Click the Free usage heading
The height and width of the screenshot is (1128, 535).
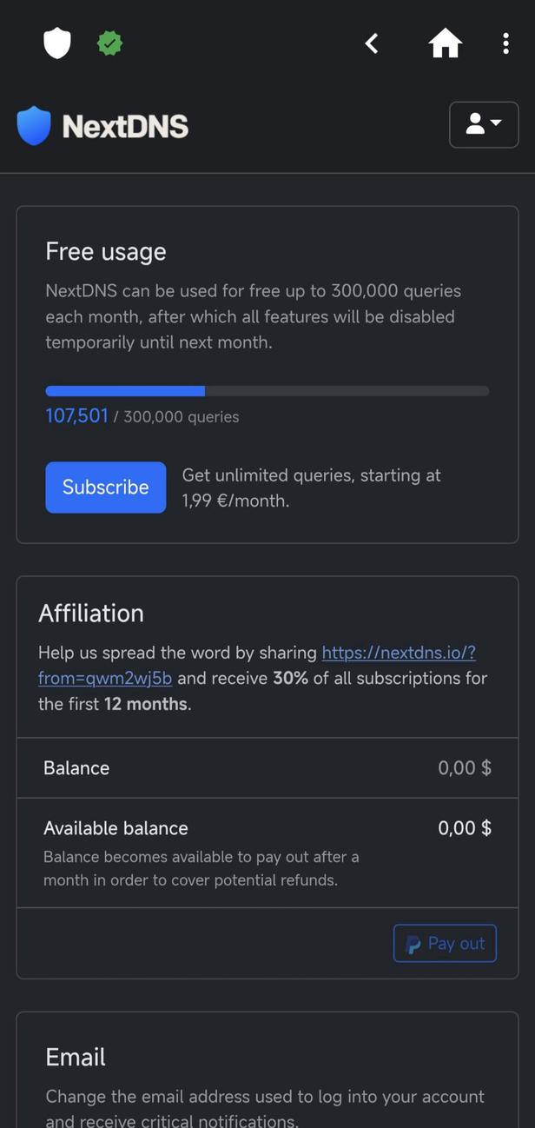pyautogui.click(x=106, y=252)
